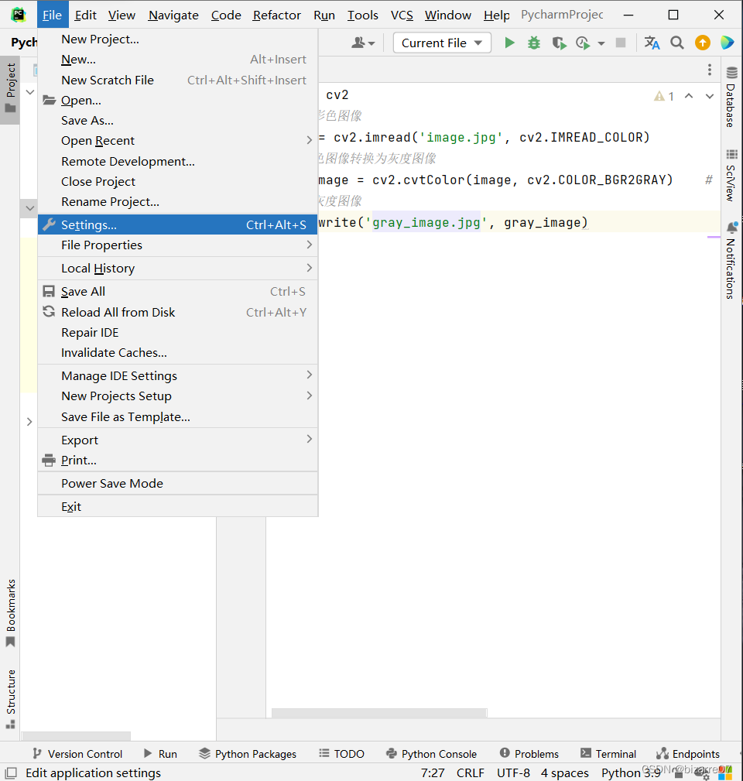Open the Problems tool window
This screenshot has height=781, width=743.
[529, 754]
